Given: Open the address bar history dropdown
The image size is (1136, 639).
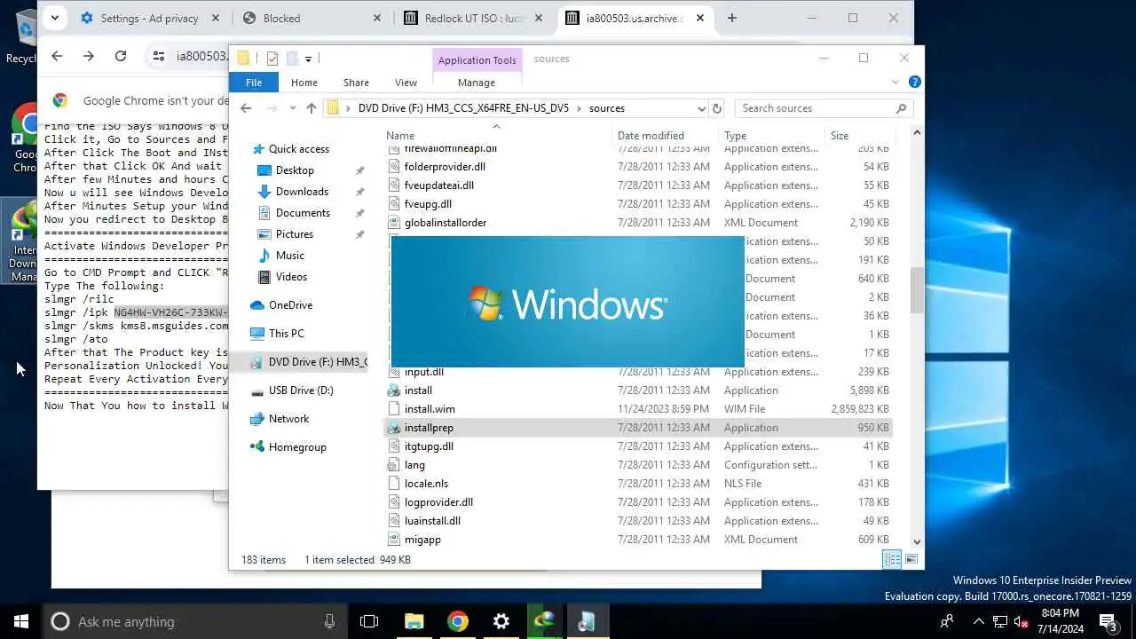Looking at the screenshot, I should (700, 108).
